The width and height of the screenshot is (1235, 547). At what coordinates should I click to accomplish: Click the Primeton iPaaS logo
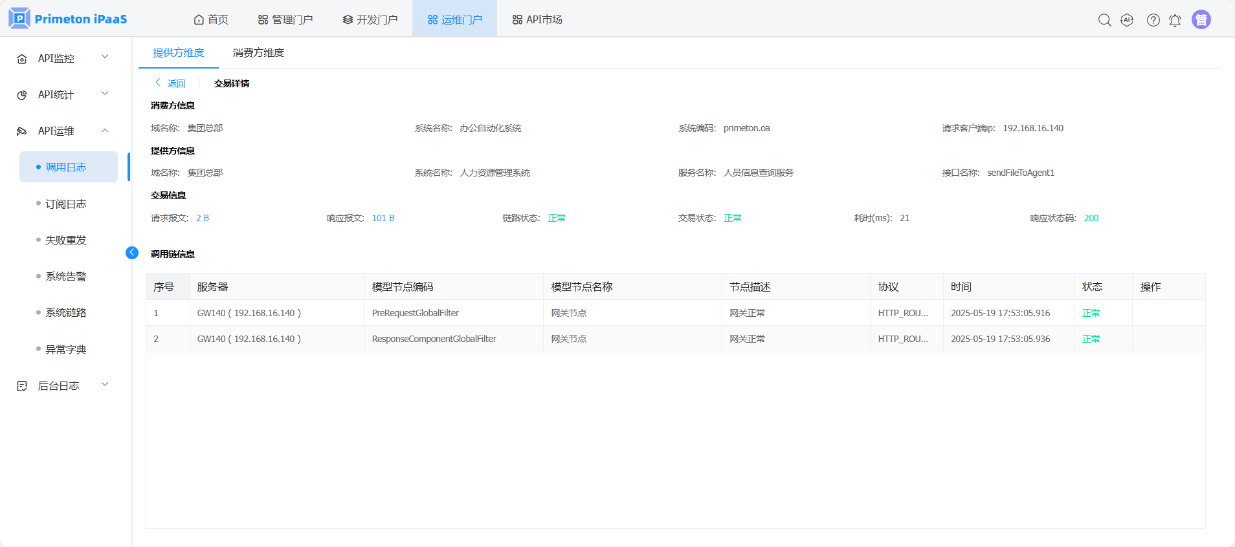68,19
